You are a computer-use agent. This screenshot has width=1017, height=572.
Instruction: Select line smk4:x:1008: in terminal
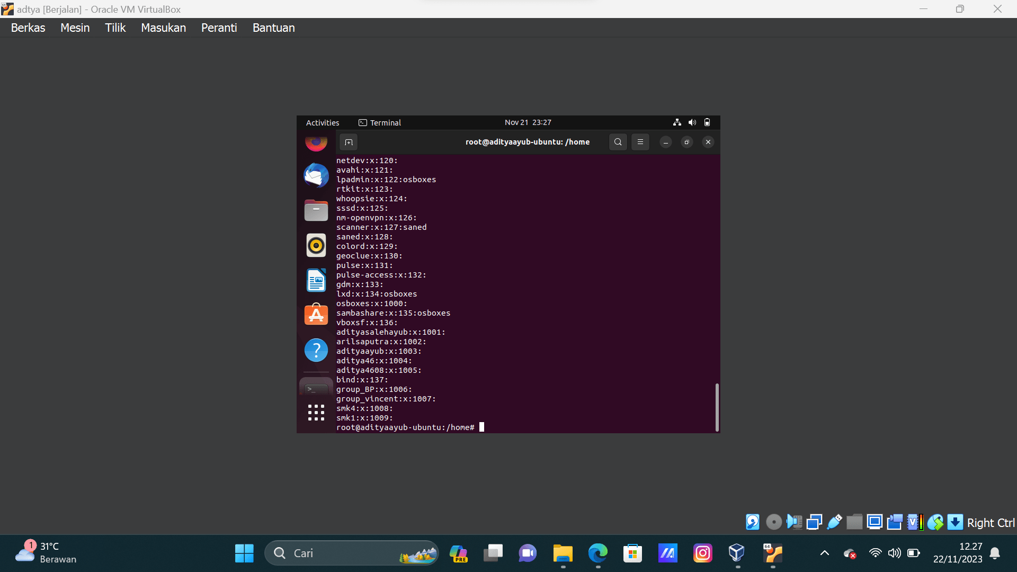(x=364, y=408)
